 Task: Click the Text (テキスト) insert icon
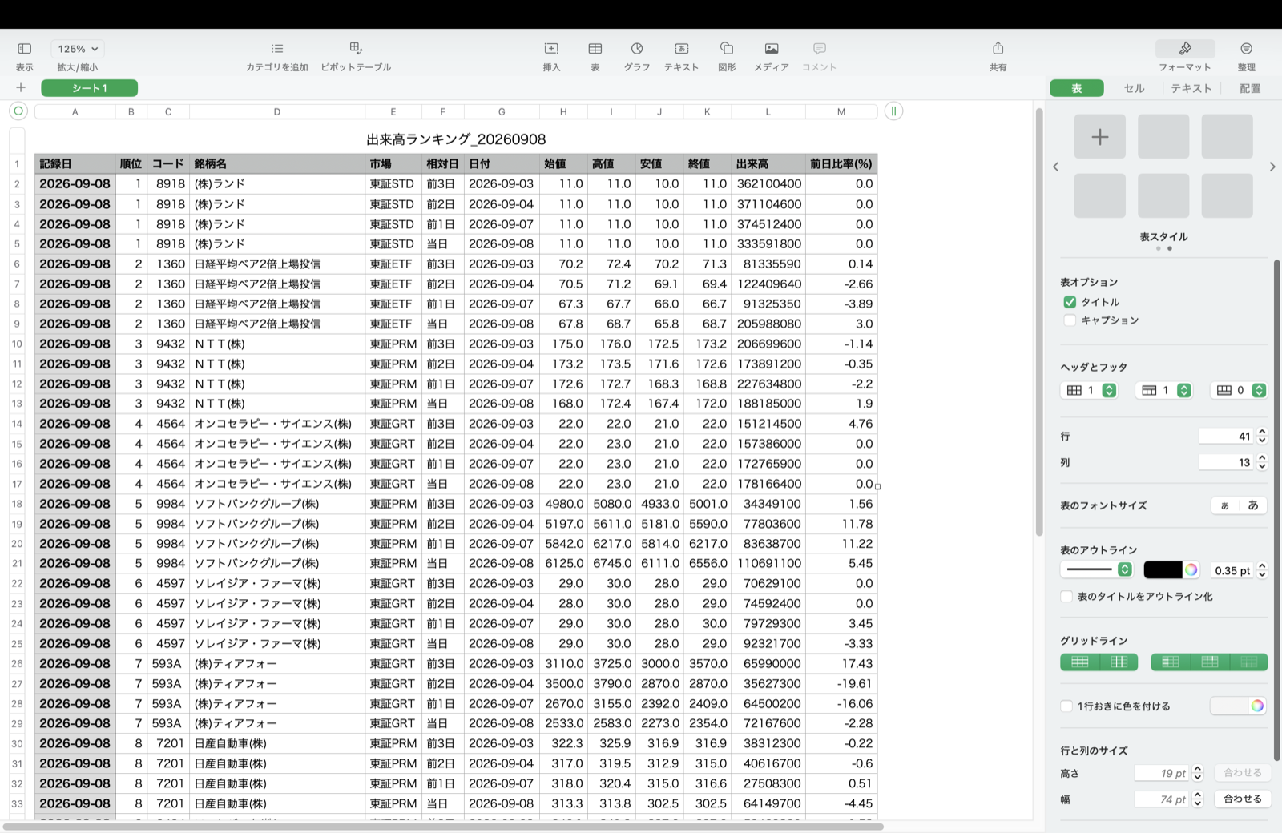[682, 49]
